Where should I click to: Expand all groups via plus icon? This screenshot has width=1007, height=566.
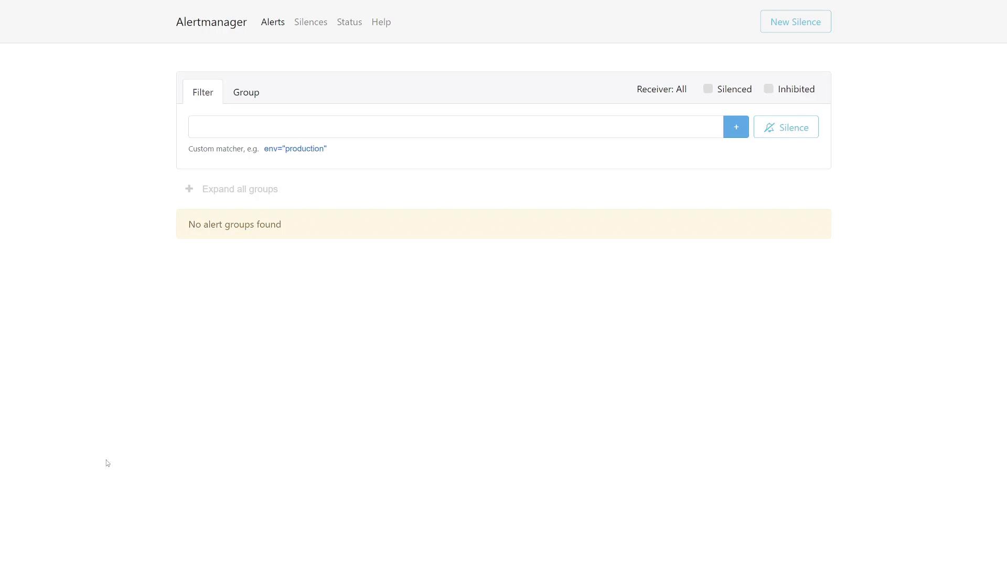(189, 189)
